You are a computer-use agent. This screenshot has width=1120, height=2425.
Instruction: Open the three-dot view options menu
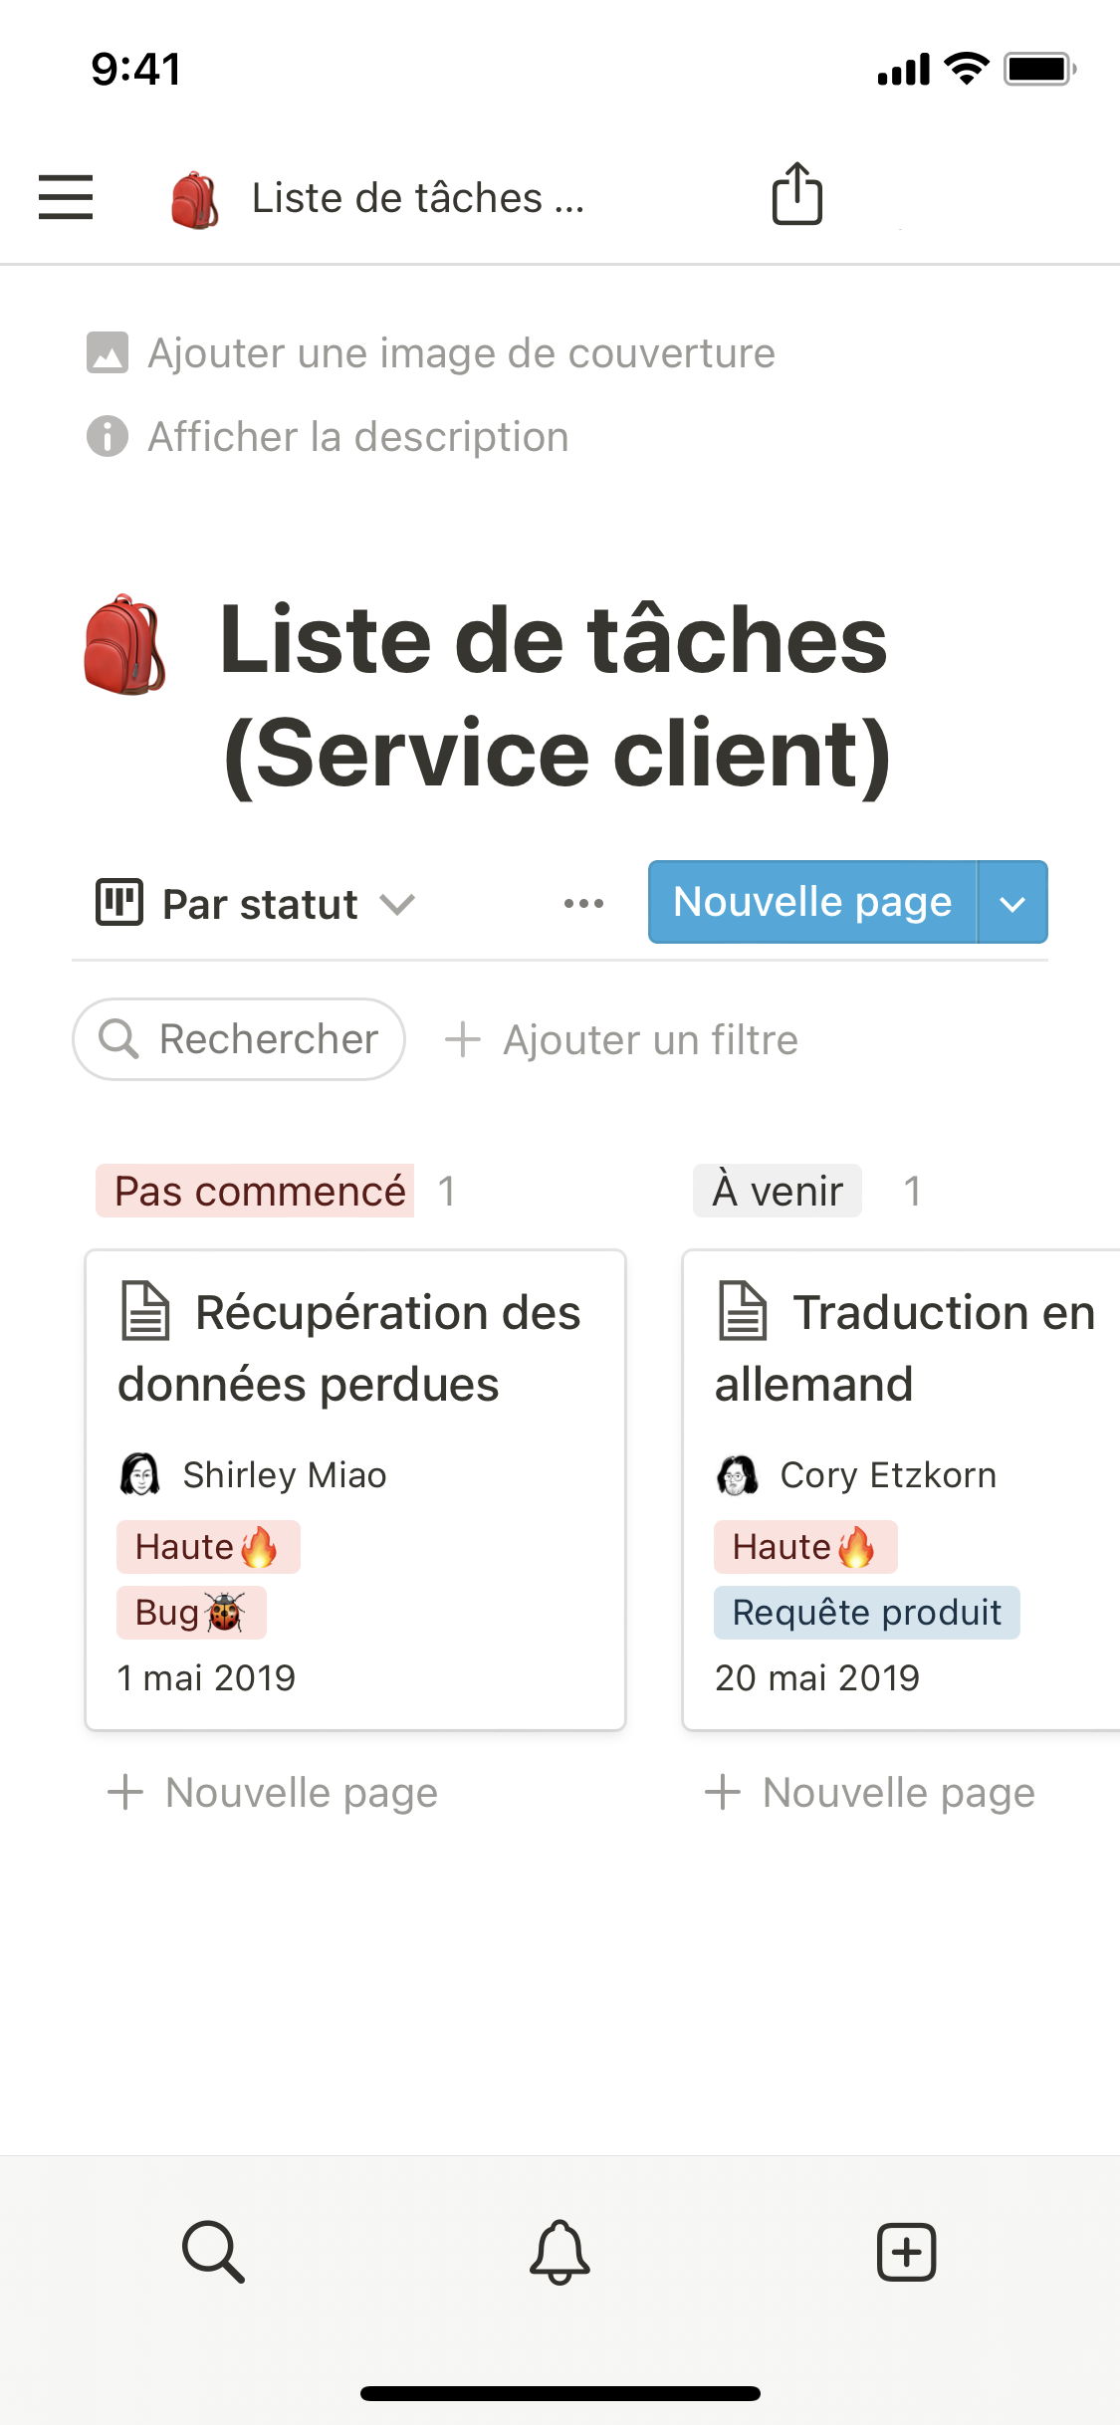tap(583, 904)
